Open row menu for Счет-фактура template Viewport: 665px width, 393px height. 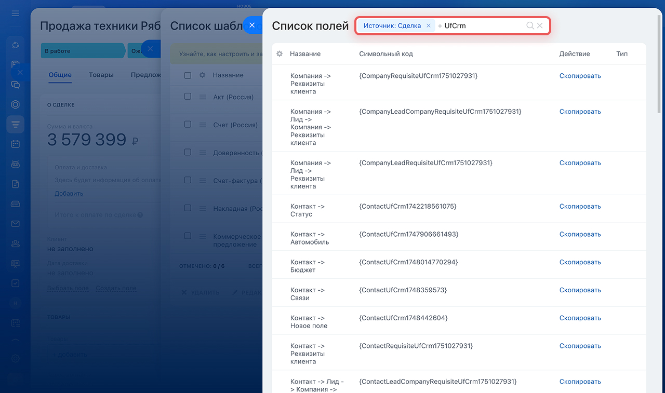[x=203, y=181]
